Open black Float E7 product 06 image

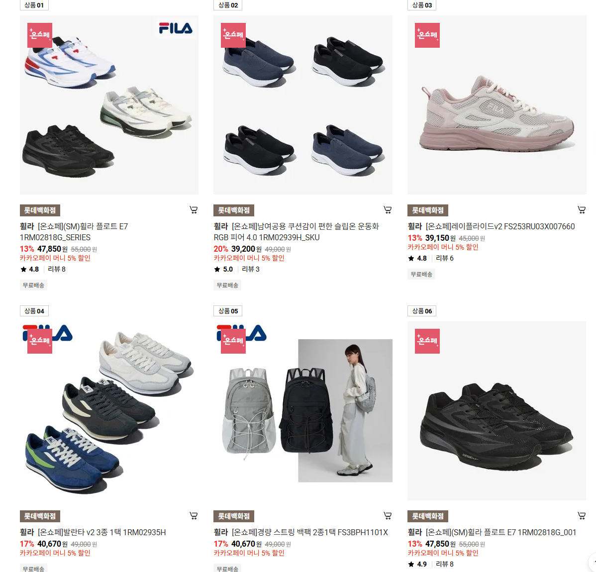[x=497, y=411]
